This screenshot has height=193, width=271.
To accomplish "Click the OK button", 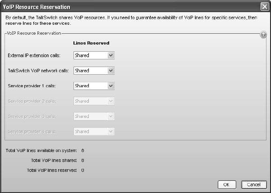I will pyautogui.click(x=227, y=185).
